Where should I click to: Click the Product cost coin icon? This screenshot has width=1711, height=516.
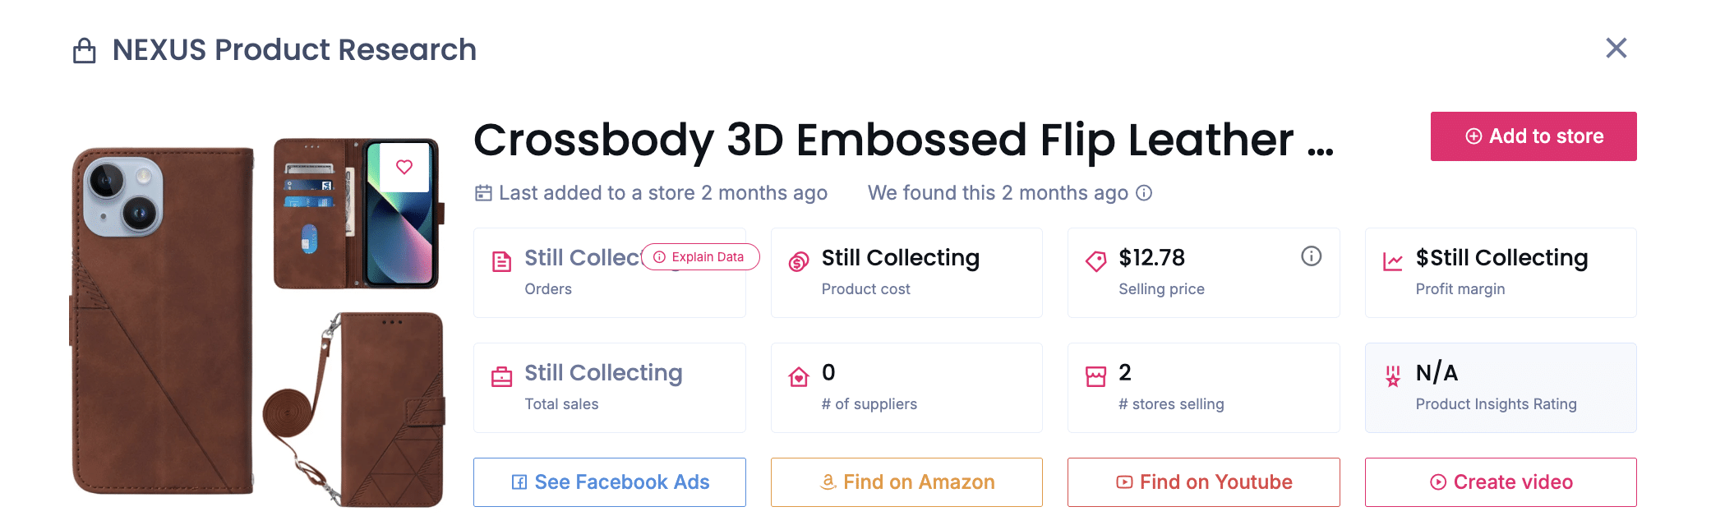(x=799, y=262)
